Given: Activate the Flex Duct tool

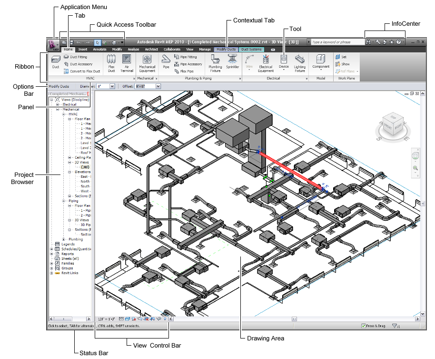Looking at the screenshot, I should pyautogui.click(x=111, y=63).
